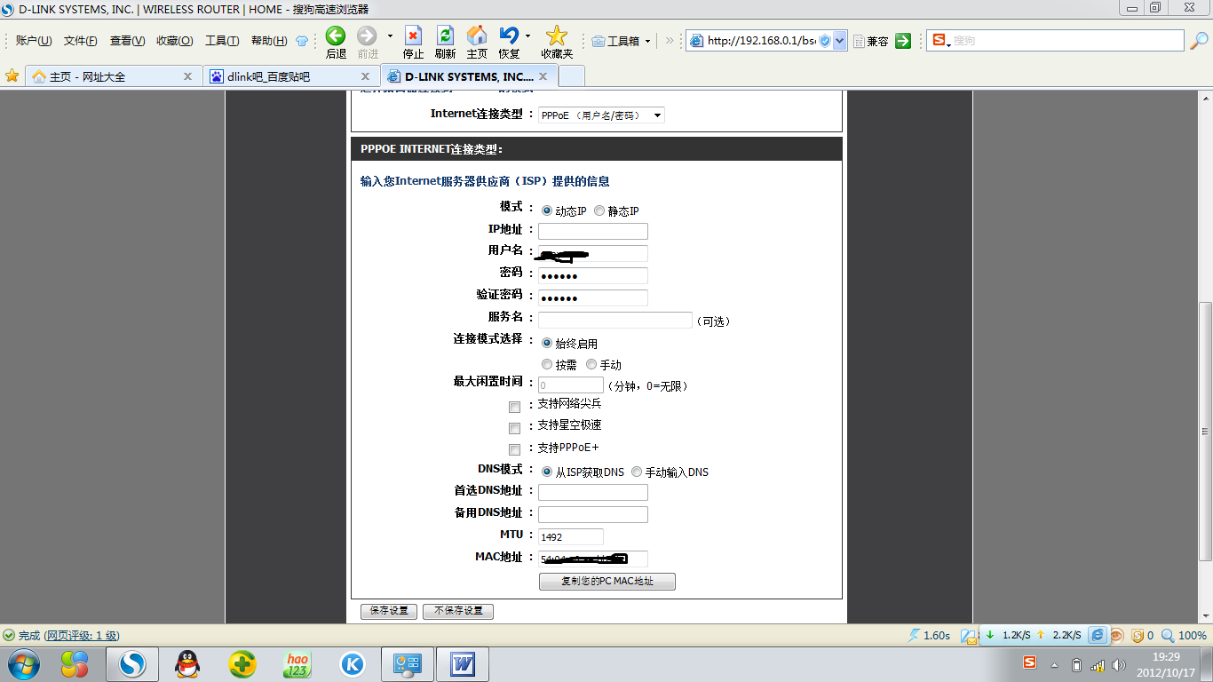Open the 工具 menu
Image resolution: width=1213 pixels, height=682 pixels.
(222, 41)
